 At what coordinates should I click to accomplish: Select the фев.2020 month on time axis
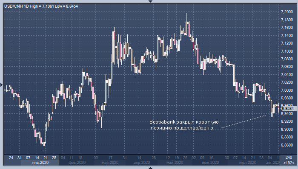[x=77, y=163]
